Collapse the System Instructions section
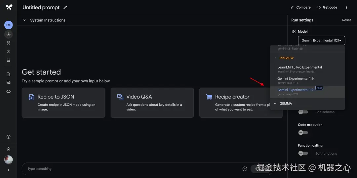This screenshot has width=357, height=178. (x=24, y=20)
